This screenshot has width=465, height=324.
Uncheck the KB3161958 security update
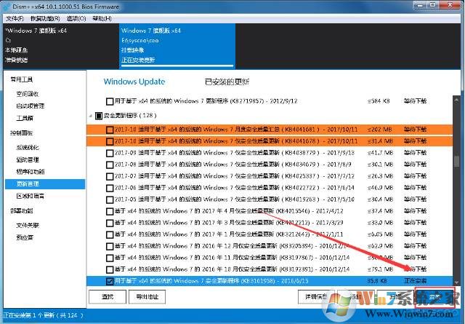110,280
